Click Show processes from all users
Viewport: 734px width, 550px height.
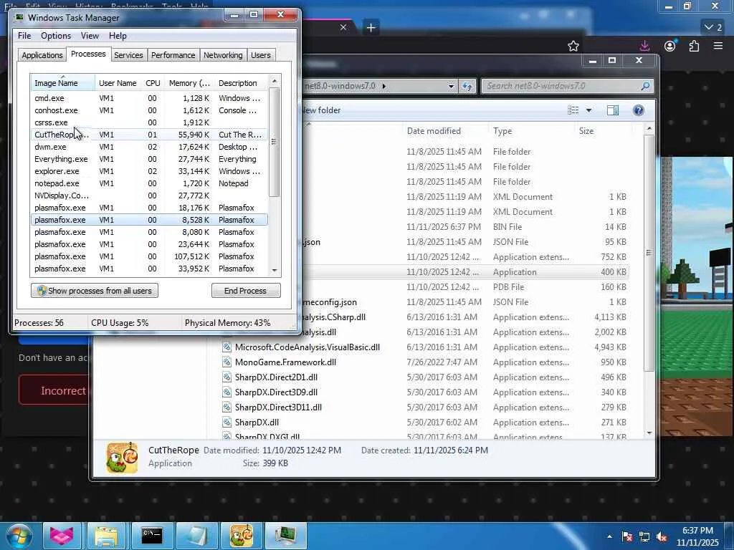point(95,291)
